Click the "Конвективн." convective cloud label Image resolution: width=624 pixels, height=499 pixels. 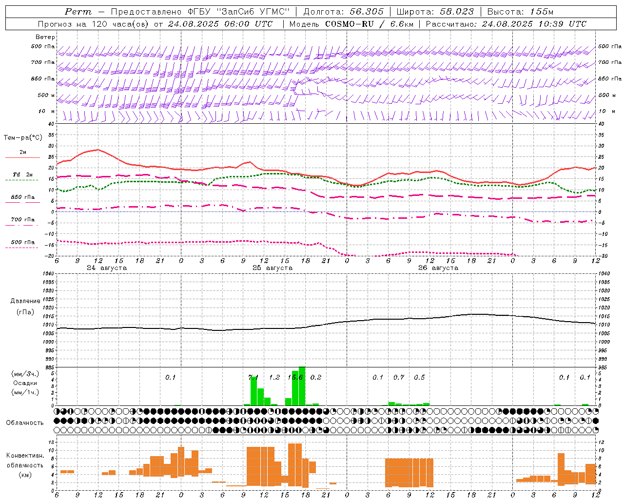(25, 456)
